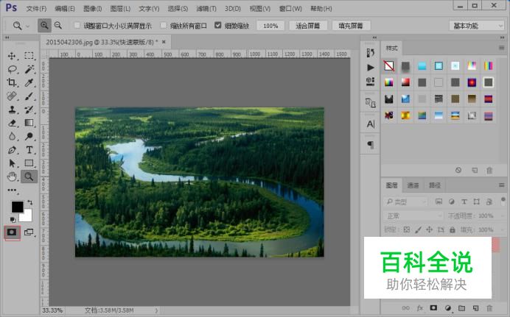Swap foreground and background colors
This screenshot has width=510, height=317.
pos(30,202)
